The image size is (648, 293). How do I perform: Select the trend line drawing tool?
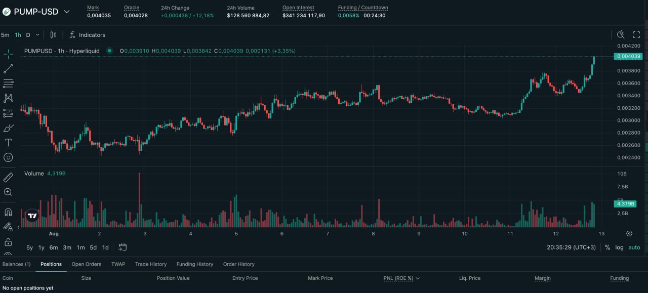8,69
